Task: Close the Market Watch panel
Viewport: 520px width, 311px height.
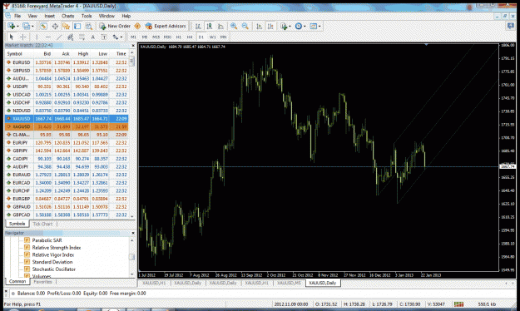Action: point(133,46)
